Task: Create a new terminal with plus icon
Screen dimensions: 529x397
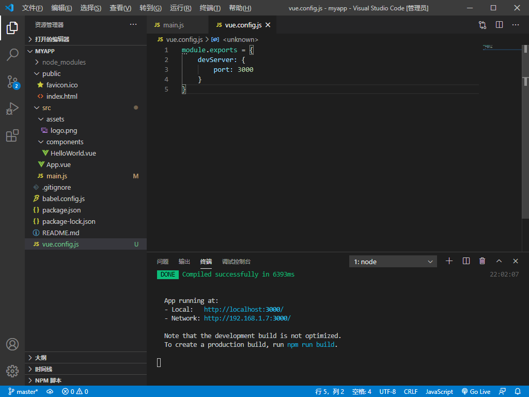Action: (x=449, y=262)
